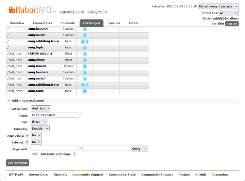The height and width of the screenshot is (181, 245).
Task: Open the Plugins footer link
Action: (x=184, y=175)
